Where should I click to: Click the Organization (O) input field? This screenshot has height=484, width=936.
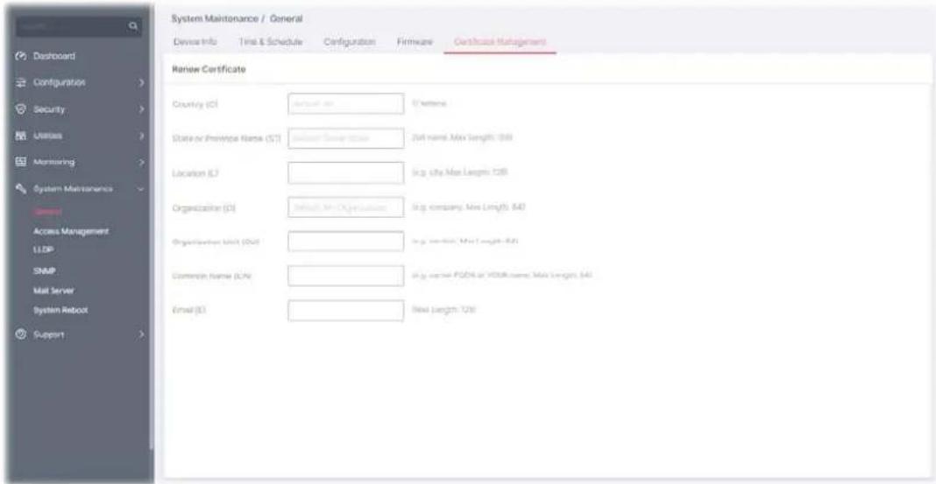tap(345, 207)
